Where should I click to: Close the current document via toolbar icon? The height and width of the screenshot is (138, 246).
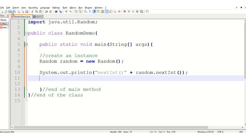[x=19, y=11]
